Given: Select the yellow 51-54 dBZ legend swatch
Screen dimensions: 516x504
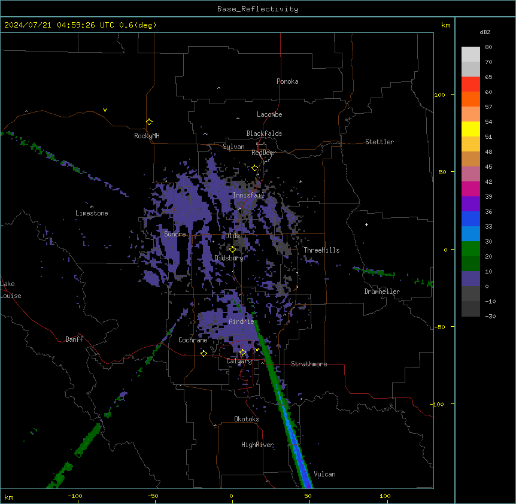Looking at the screenshot, I should [471, 129].
